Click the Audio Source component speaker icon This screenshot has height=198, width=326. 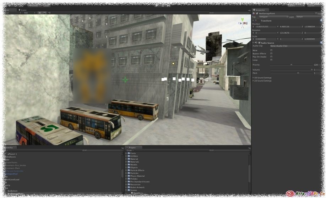pos(256,43)
